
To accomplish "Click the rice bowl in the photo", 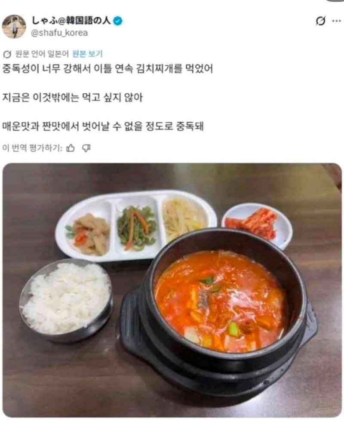I will pyautogui.click(x=67, y=300).
